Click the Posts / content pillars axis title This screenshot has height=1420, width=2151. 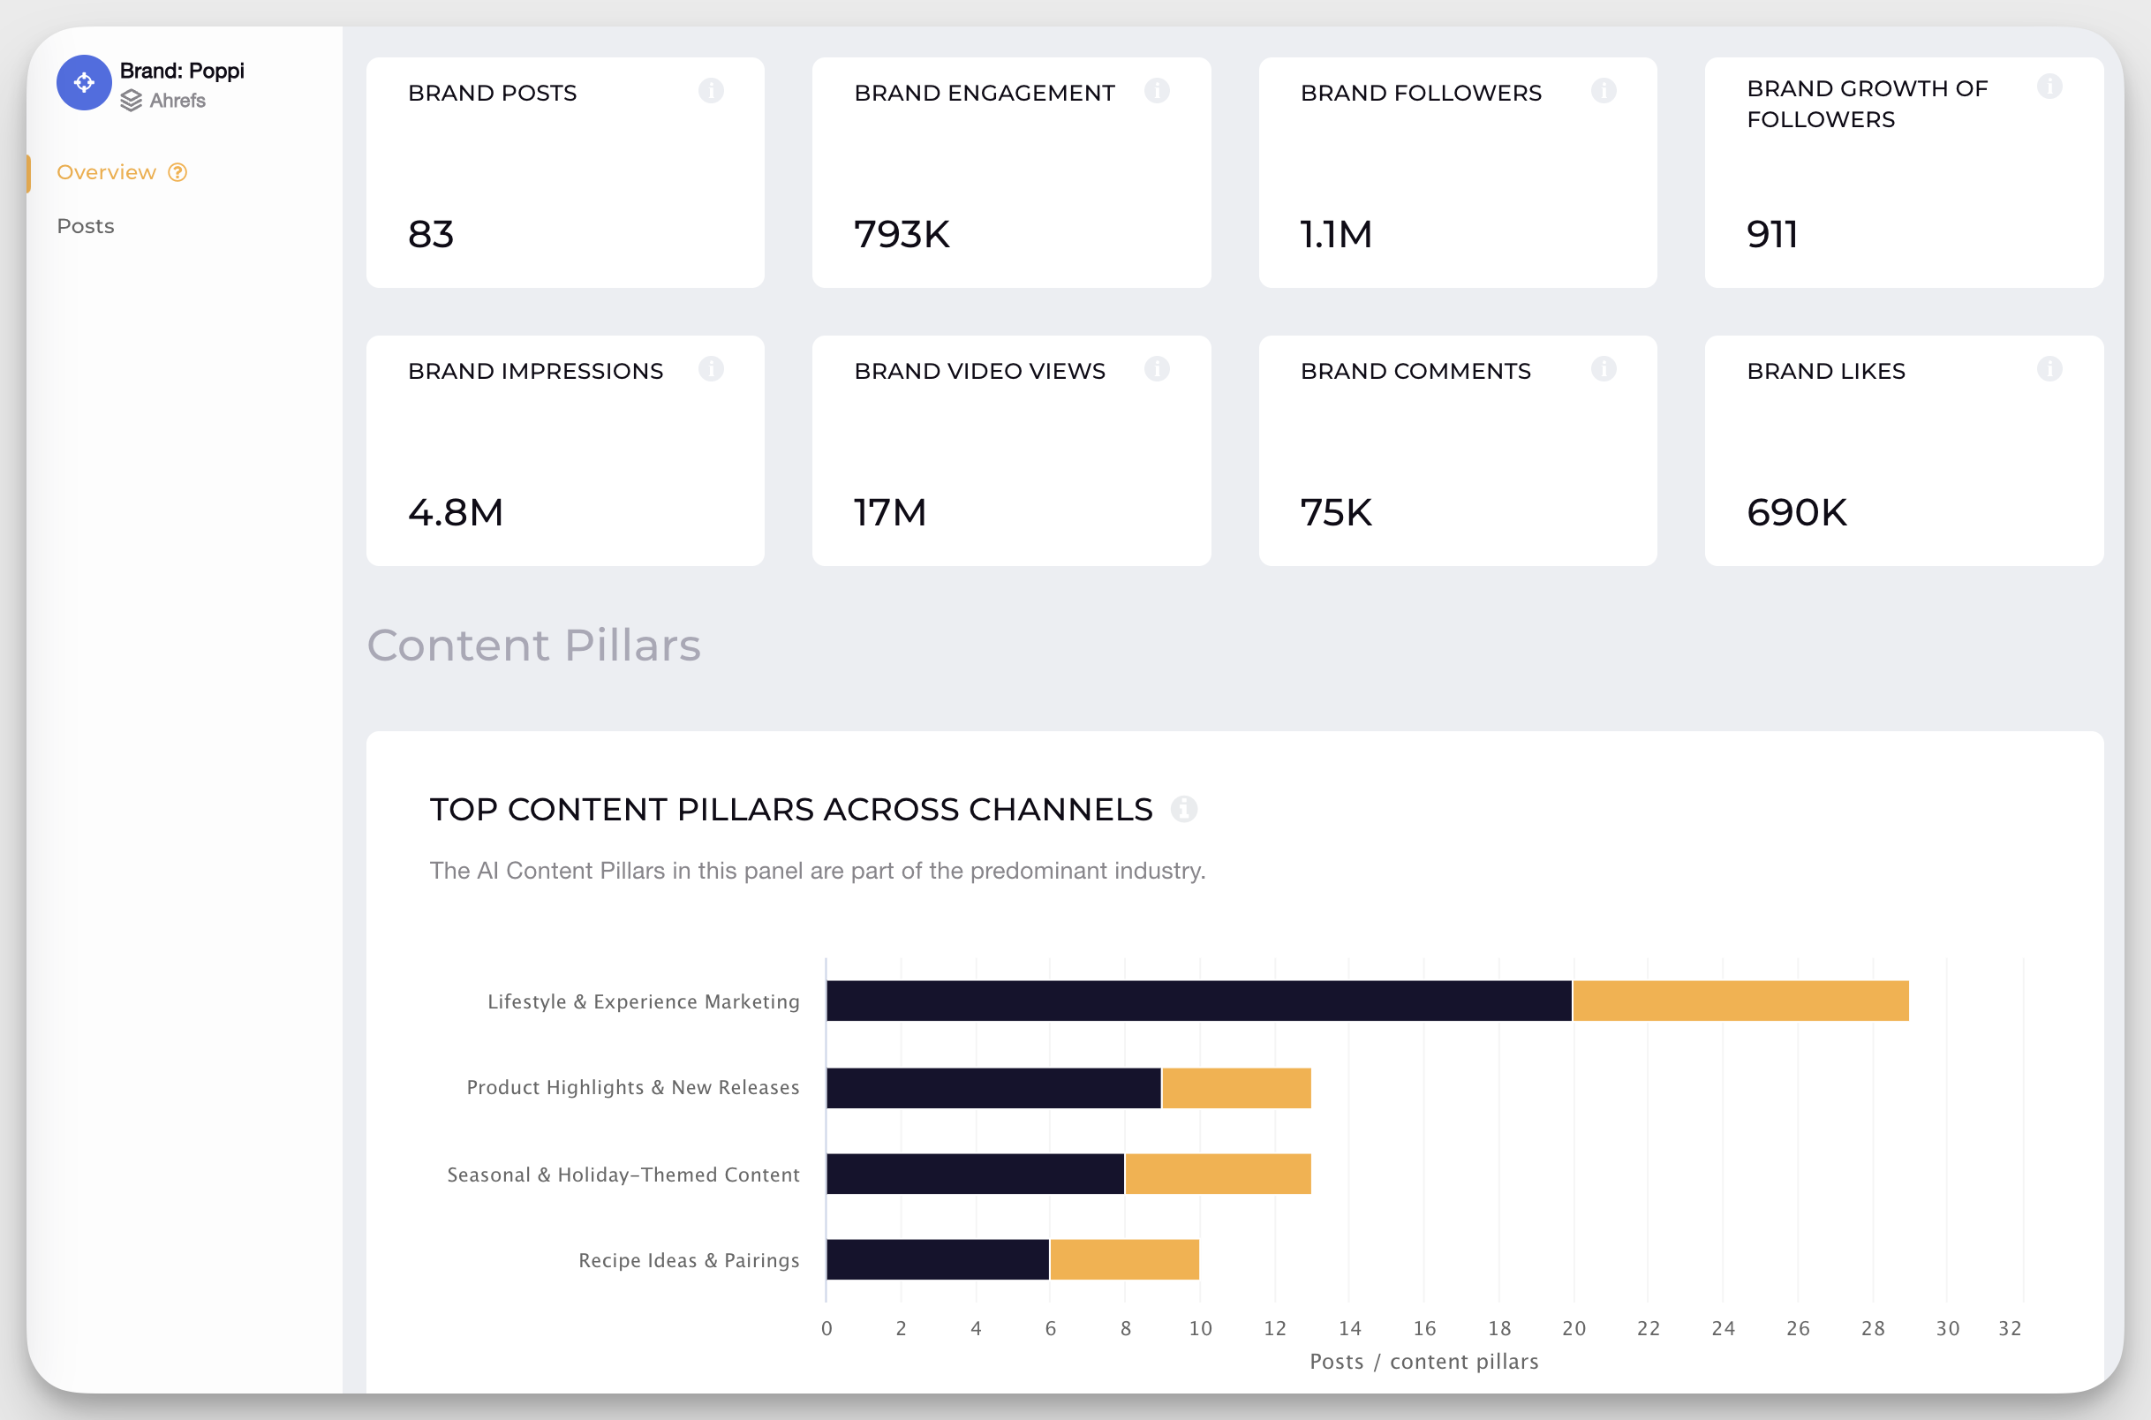[1424, 1361]
